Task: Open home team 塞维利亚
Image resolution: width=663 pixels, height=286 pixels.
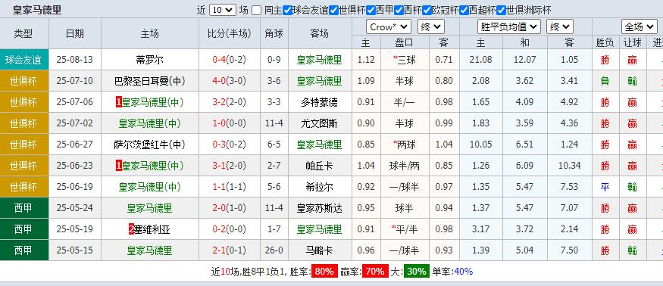Action: click(x=152, y=229)
